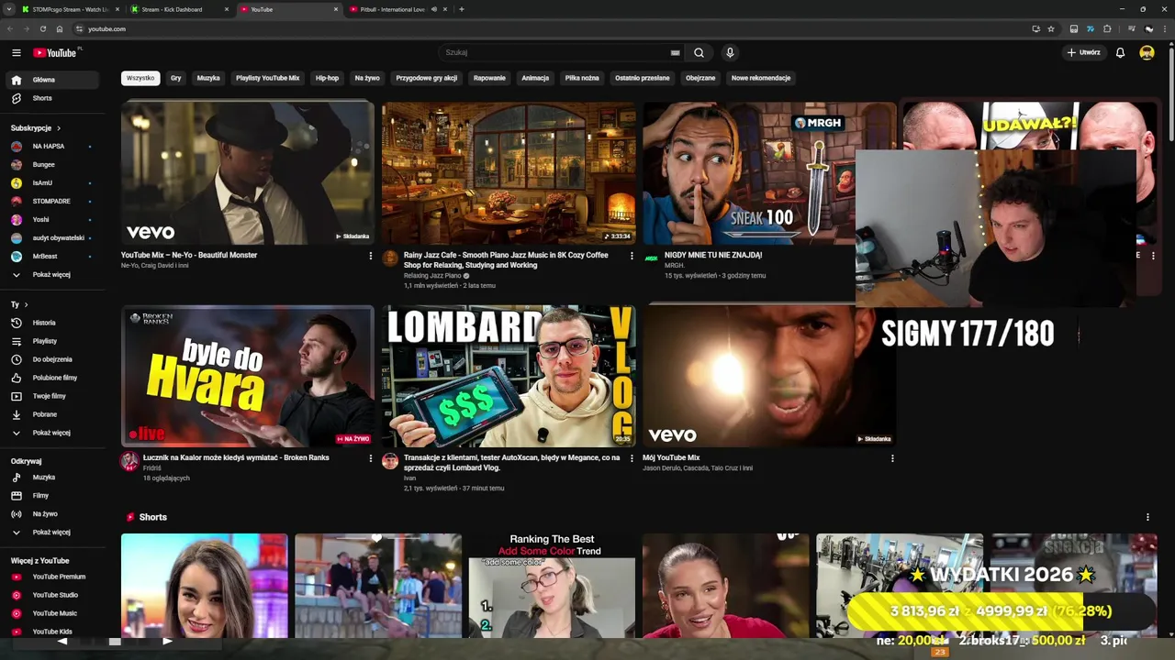Select the Na żywo filter chip
The height and width of the screenshot is (660, 1175).
pos(367,78)
